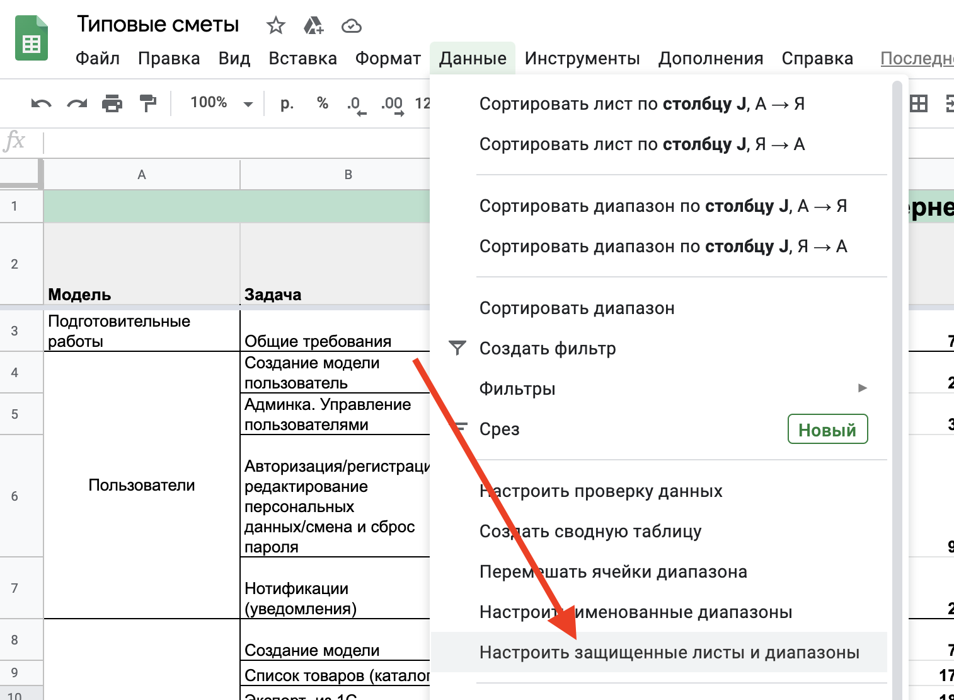Click the redo arrow icon

click(77, 103)
